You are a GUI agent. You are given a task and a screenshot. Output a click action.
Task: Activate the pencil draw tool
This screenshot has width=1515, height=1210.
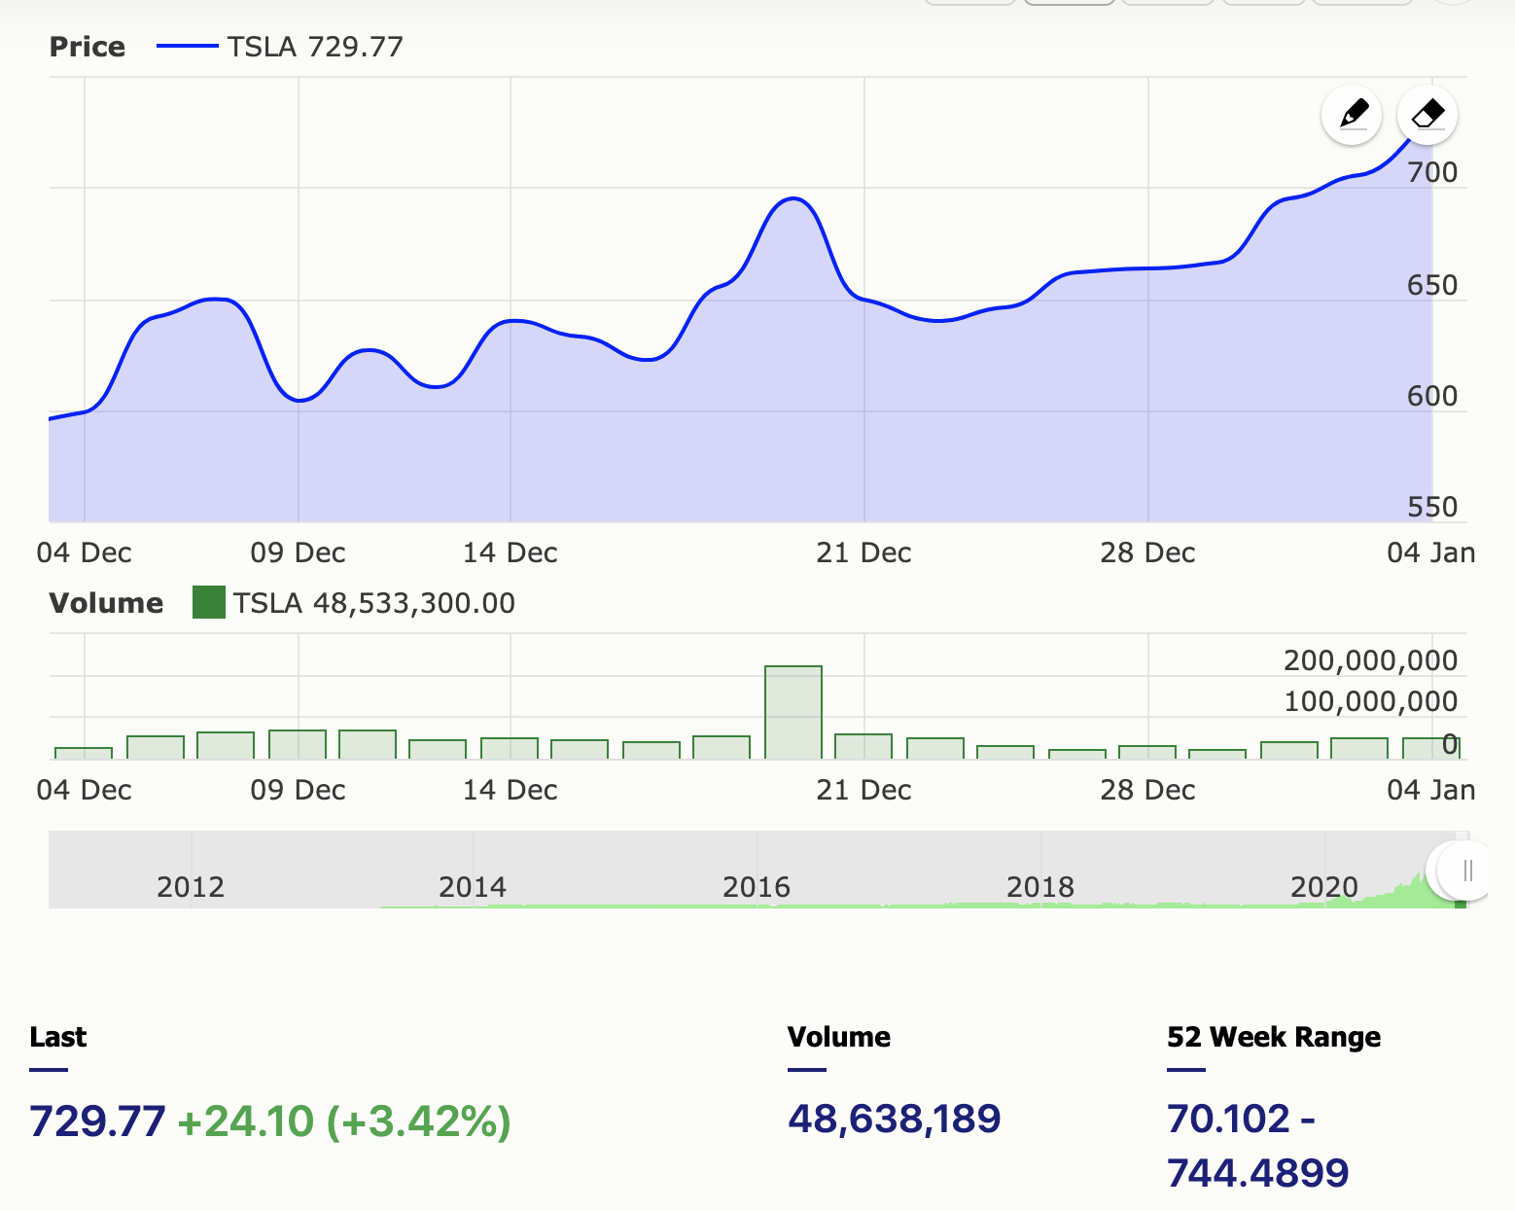click(1352, 115)
